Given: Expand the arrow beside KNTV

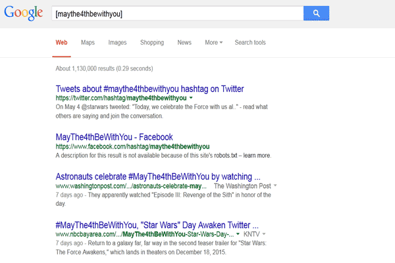Looking at the screenshot, I should 264,234.
